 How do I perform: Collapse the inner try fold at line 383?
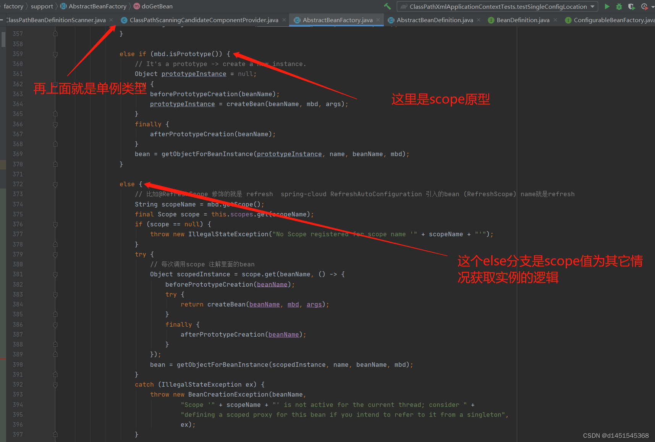55,295
